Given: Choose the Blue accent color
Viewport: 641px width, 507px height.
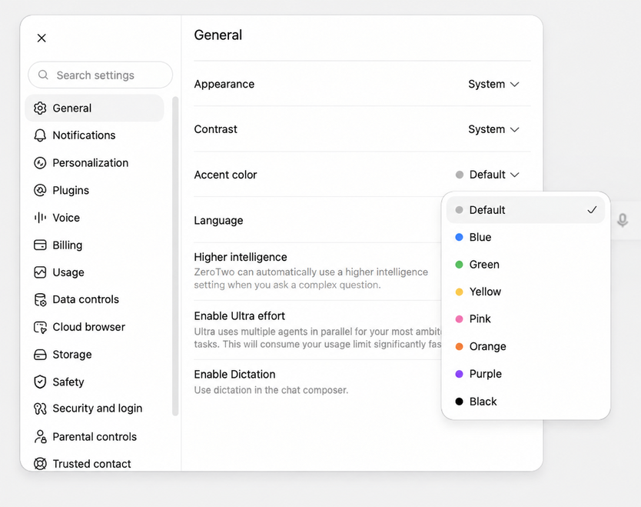Looking at the screenshot, I should tap(525, 237).
